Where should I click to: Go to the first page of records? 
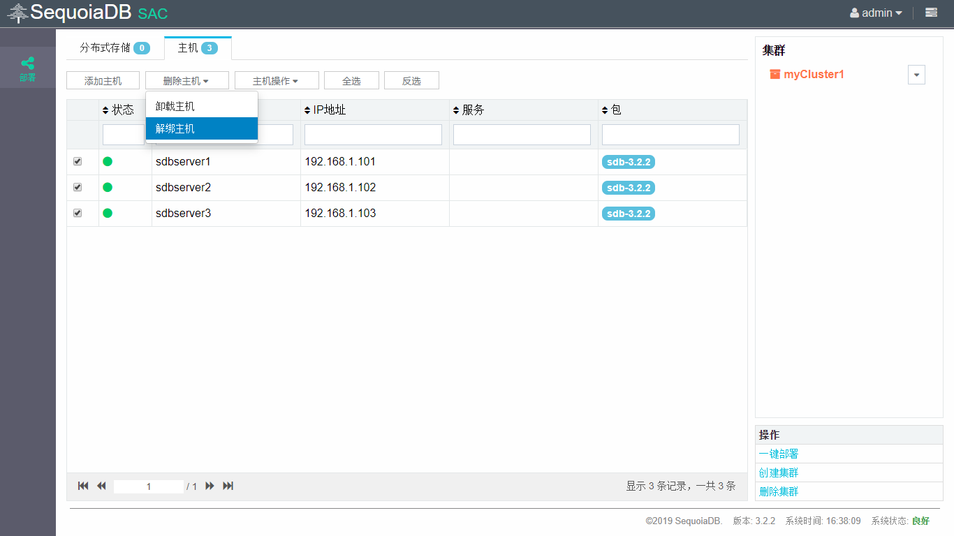pyautogui.click(x=83, y=486)
